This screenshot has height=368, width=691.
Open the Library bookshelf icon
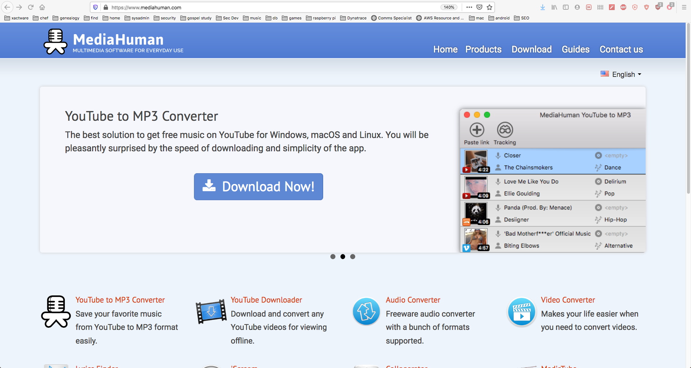pyautogui.click(x=554, y=7)
